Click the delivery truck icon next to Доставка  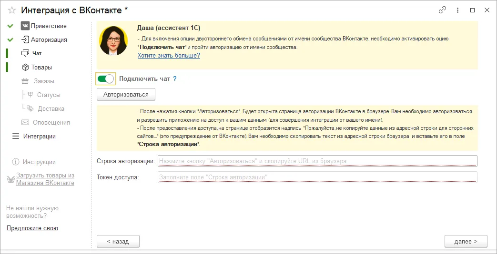pos(30,108)
